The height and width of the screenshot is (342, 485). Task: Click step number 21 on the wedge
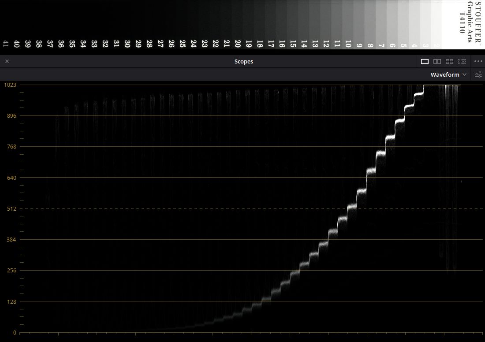[x=227, y=44]
